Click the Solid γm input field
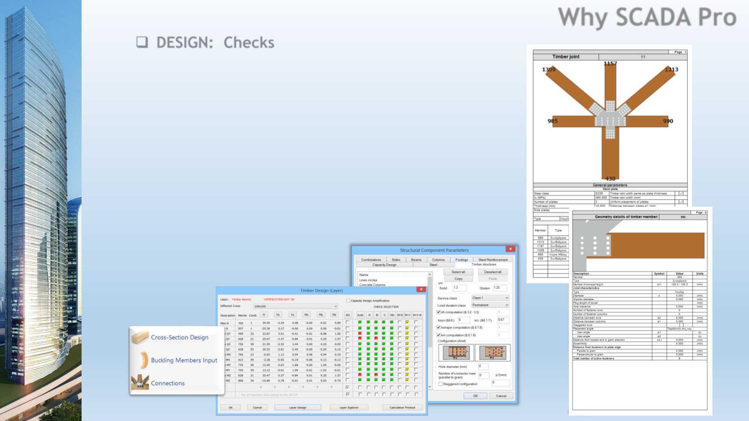The width and height of the screenshot is (749, 421). pyautogui.click(x=460, y=288)
